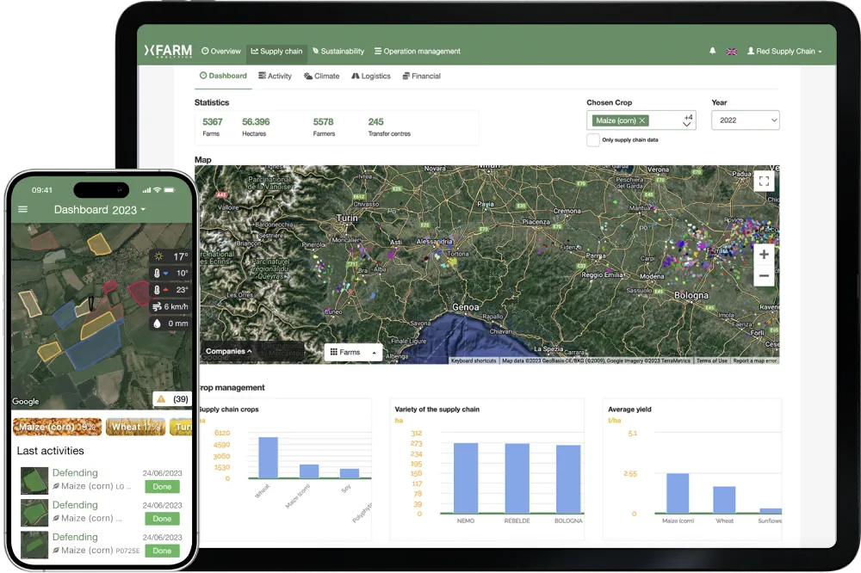Open the Year 2022 dropdown
The image size is (861, 573).
745,120
